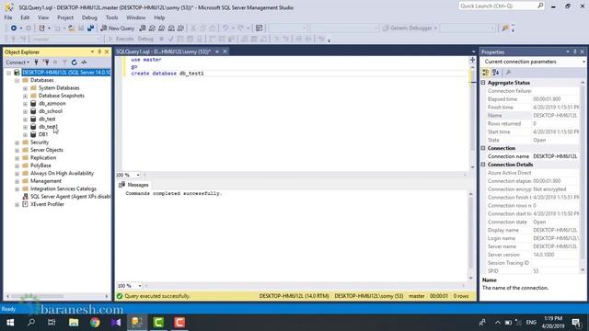
Task: Click Database Engine Query icon after New Query
Action: point(143,29)
